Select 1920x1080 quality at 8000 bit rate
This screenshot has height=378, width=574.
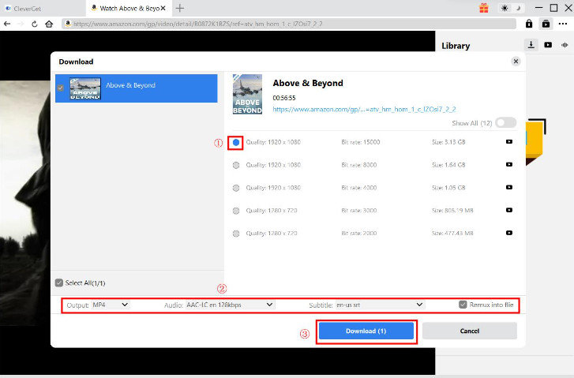coord(236,166)
